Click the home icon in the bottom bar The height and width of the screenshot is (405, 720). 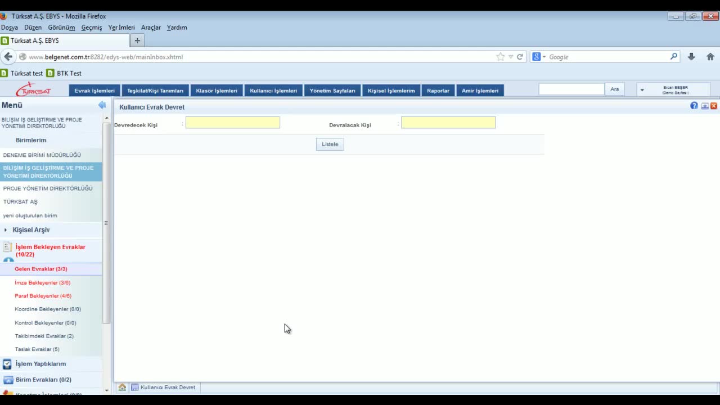122,388
